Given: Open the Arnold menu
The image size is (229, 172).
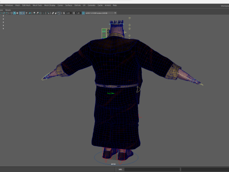Looking at the screenshot, I should (x=108, y=5).
